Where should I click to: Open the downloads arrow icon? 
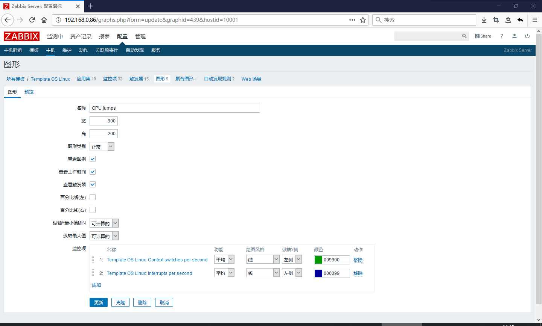[x=484, y=20]
